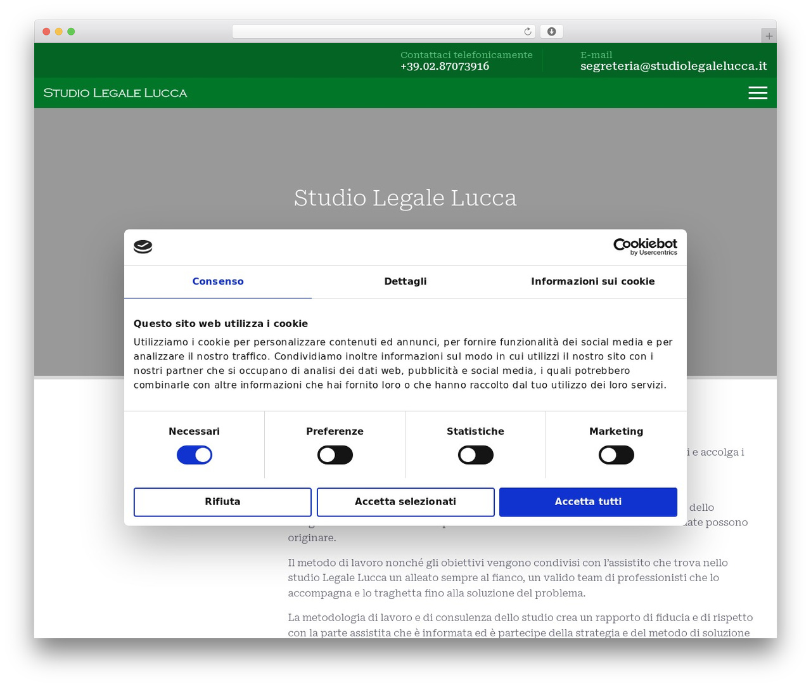Click the Necessari category label
811x687 pixels.
(x=194, y=432)
